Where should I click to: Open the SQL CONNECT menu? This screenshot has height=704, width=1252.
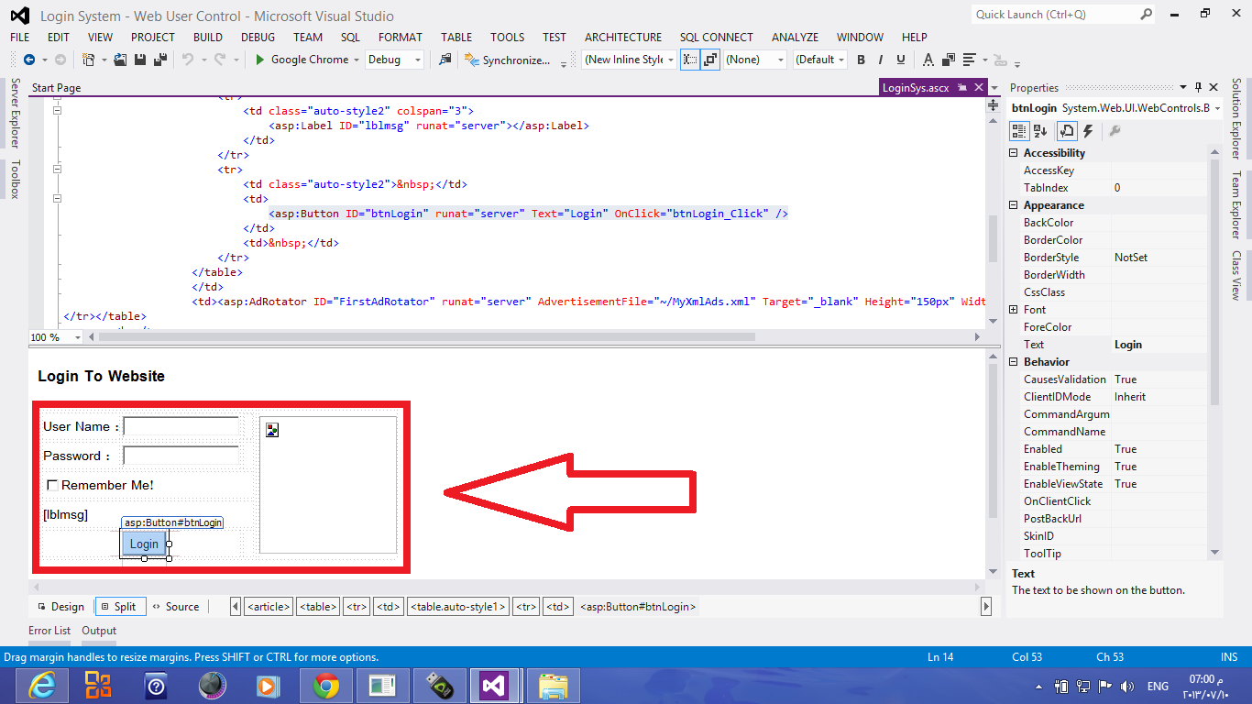point(716,37)
